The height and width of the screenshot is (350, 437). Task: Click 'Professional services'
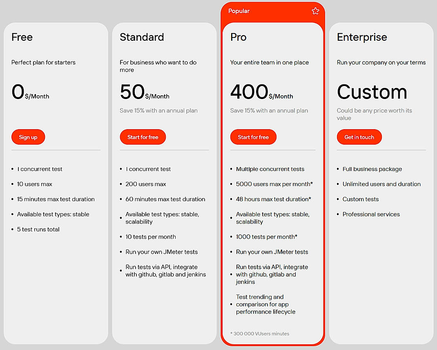371,214
